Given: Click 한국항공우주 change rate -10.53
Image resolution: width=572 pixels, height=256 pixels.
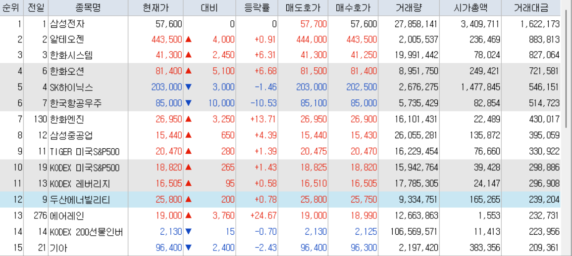Looking at the screenshot, I should coord(262,103).
